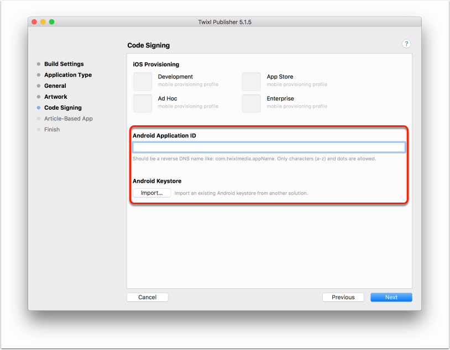450x350 pixels.
Task: Click the Development label text
Action: [175, 77]
